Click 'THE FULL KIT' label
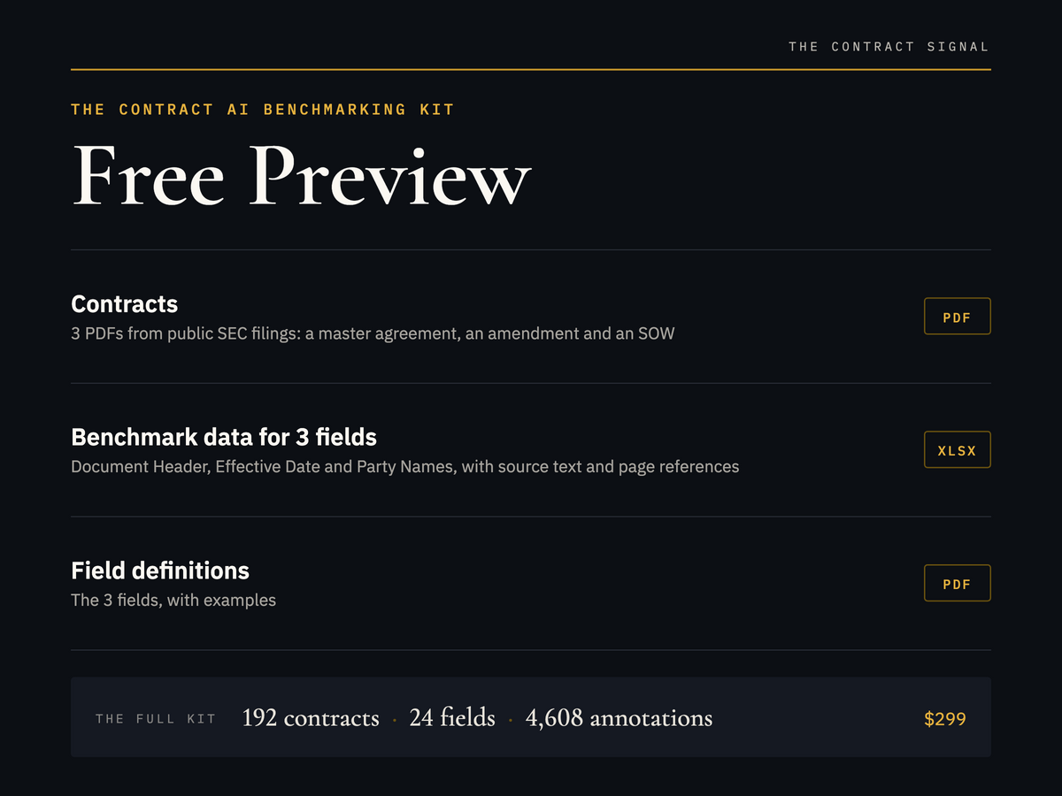1062x796 pixels. pos(156,719)
